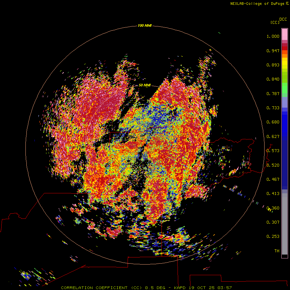Click the [CC] scale unit label

(275, 22)
